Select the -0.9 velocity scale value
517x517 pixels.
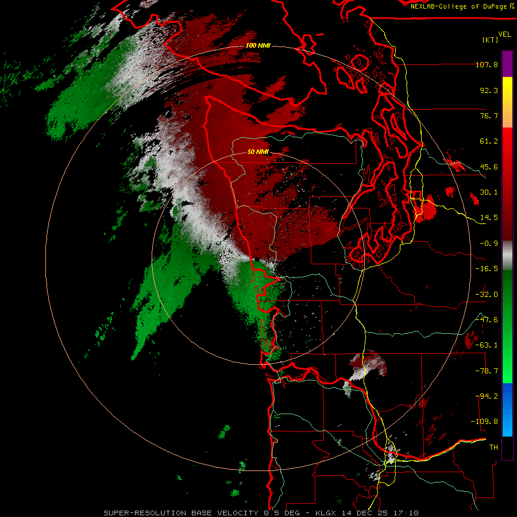[489, 244]
